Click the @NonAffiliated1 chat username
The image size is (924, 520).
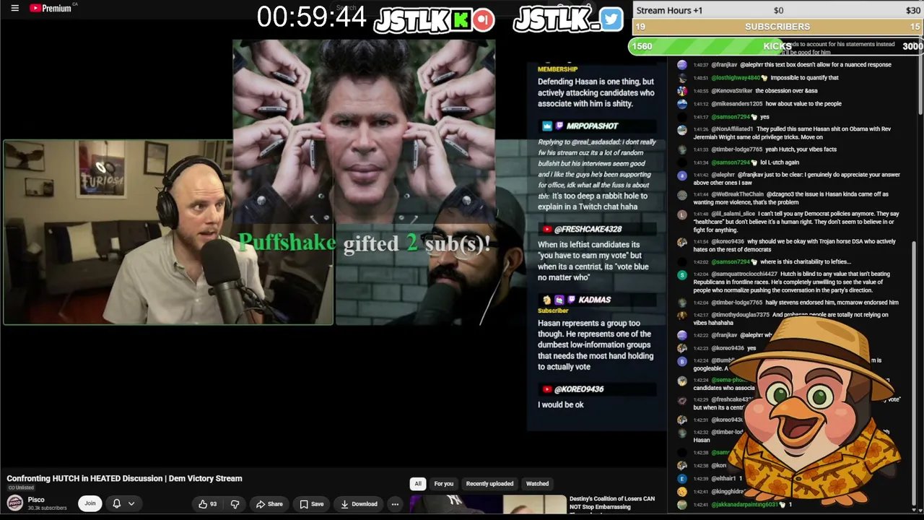point(733,129)
